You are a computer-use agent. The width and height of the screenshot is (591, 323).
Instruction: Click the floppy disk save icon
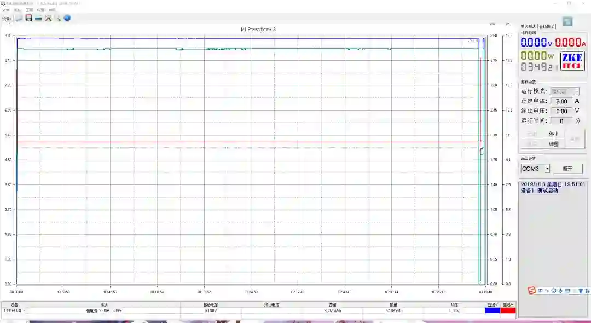coord(29,18)
